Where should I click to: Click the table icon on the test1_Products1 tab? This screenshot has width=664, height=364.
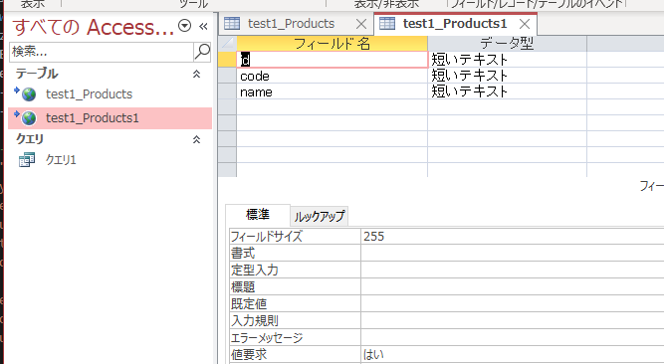[x=387, y=23]
